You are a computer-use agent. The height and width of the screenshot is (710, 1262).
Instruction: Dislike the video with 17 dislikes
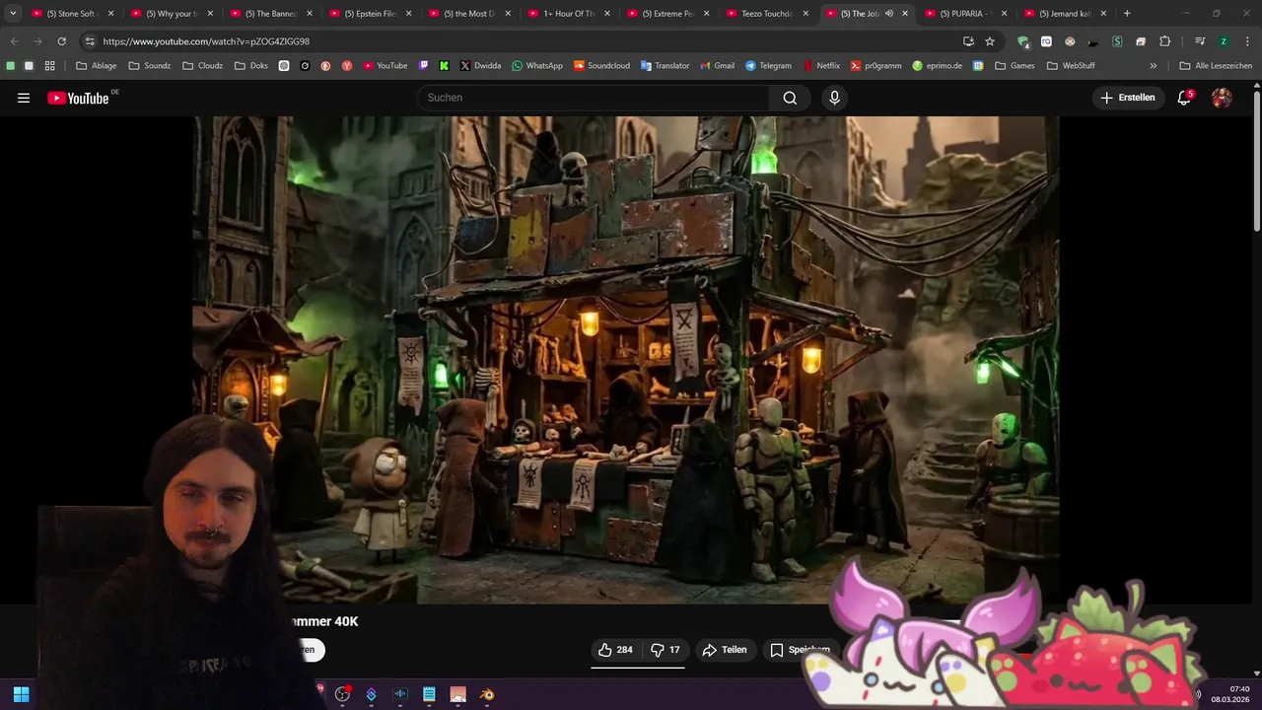[x=665, y=650]
